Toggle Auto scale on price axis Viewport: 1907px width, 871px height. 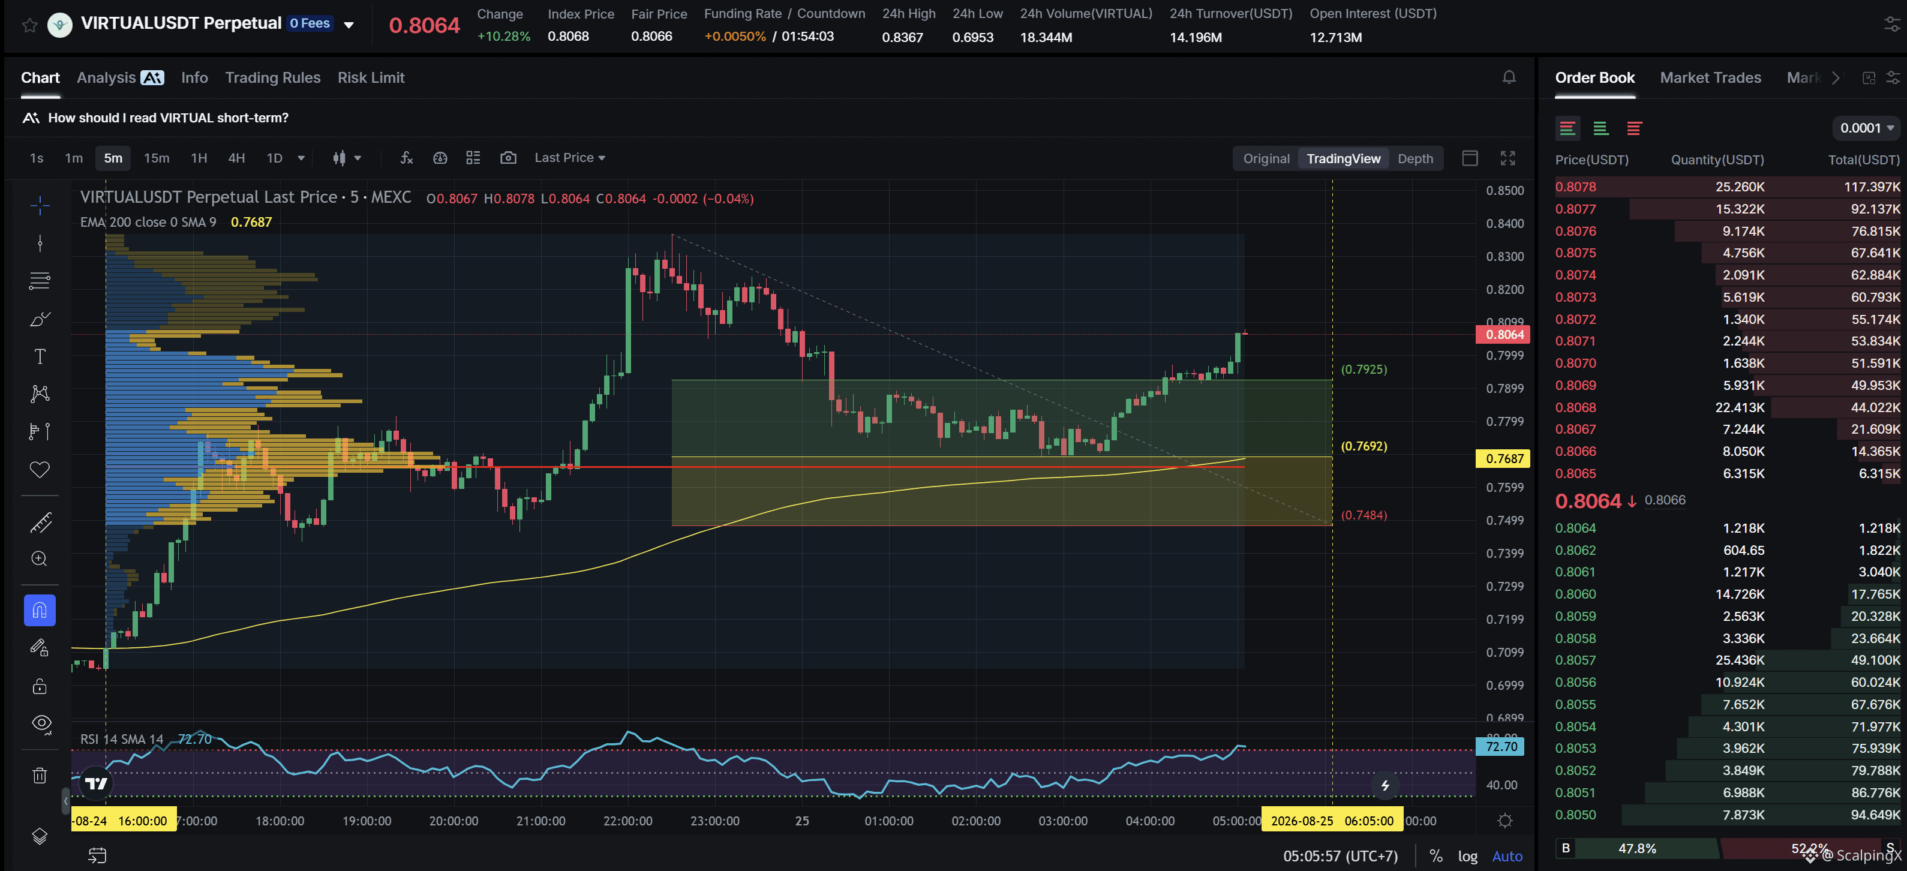point(1507,856)
